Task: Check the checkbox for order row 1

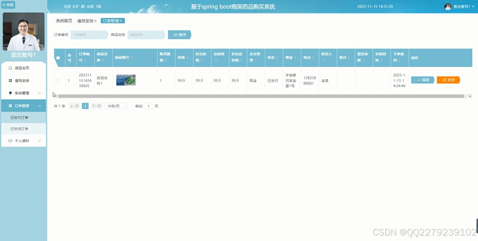Action: tap(58, 80)
